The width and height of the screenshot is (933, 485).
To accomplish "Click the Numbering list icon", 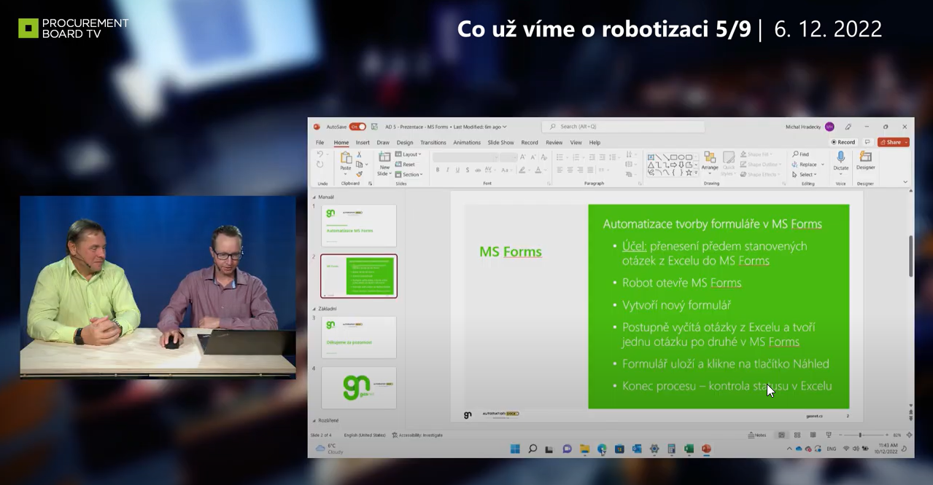I will 576,157.
